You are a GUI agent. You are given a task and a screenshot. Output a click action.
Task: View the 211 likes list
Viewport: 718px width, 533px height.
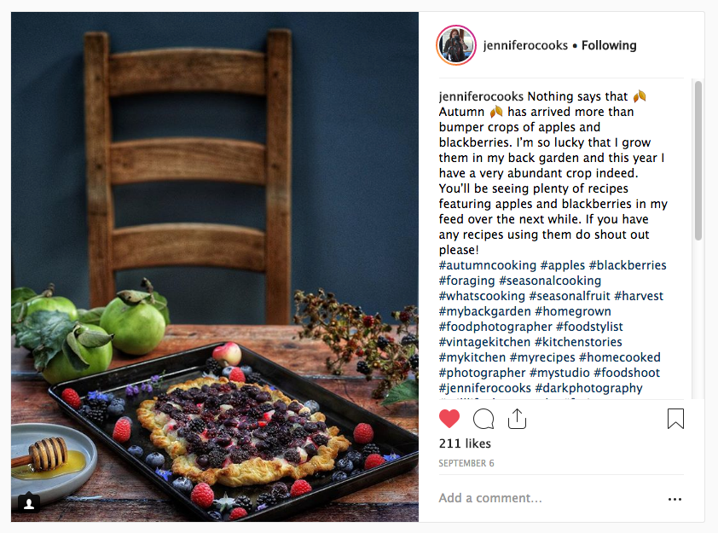465,443
